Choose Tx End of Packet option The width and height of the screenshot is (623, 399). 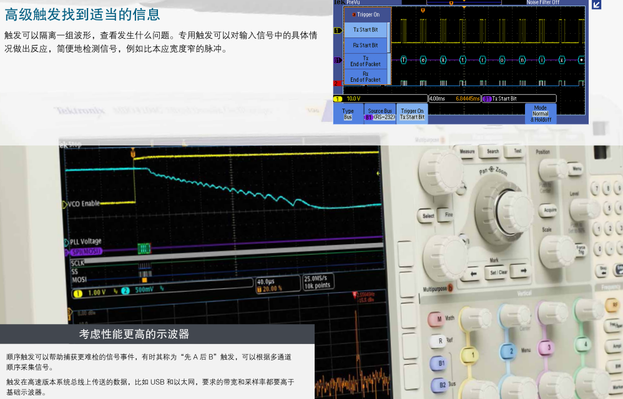366,61
